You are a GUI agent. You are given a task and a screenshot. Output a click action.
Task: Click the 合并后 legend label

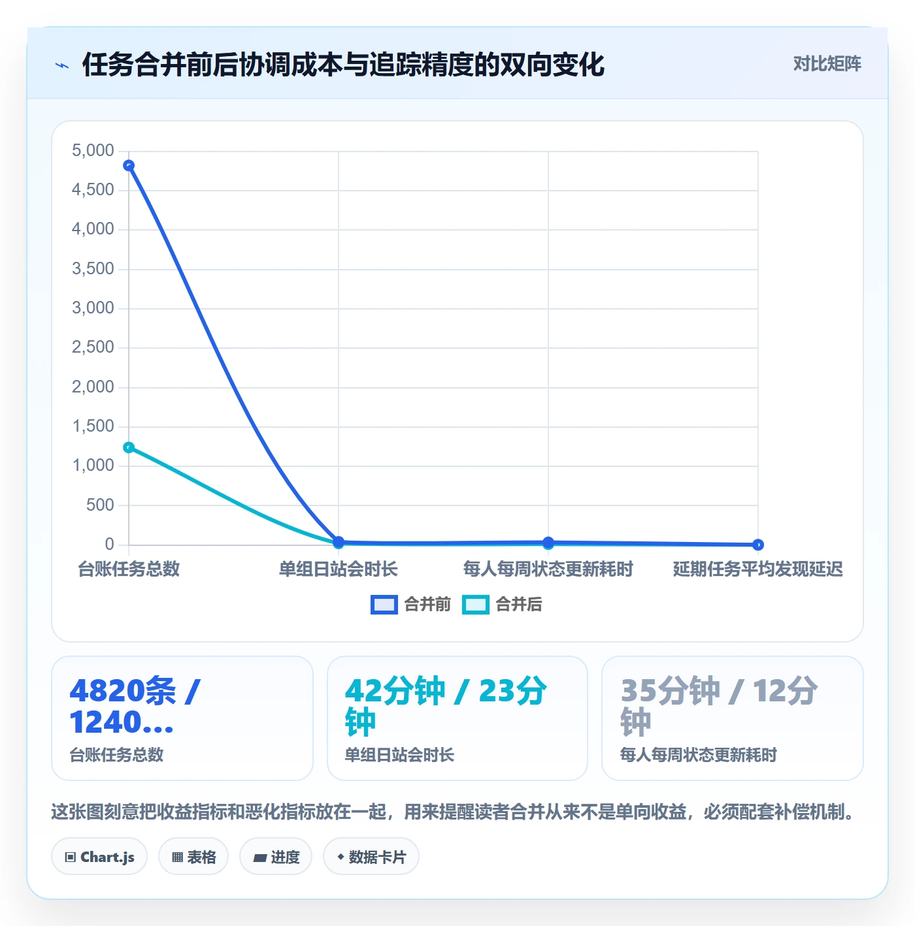pyautogui.click(x=519, y=605)
